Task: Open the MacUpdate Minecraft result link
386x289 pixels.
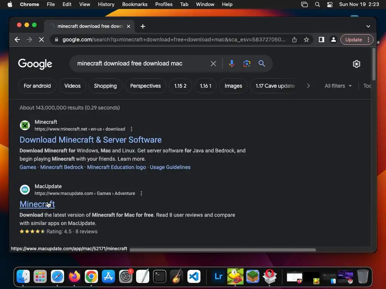Action: coord(37,204)
